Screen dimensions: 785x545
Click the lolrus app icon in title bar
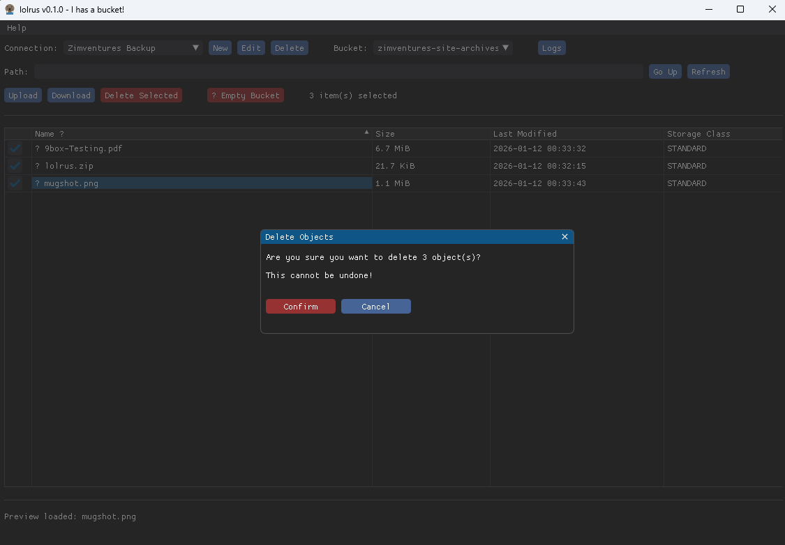pyautogui.click(x=10, y=10)
